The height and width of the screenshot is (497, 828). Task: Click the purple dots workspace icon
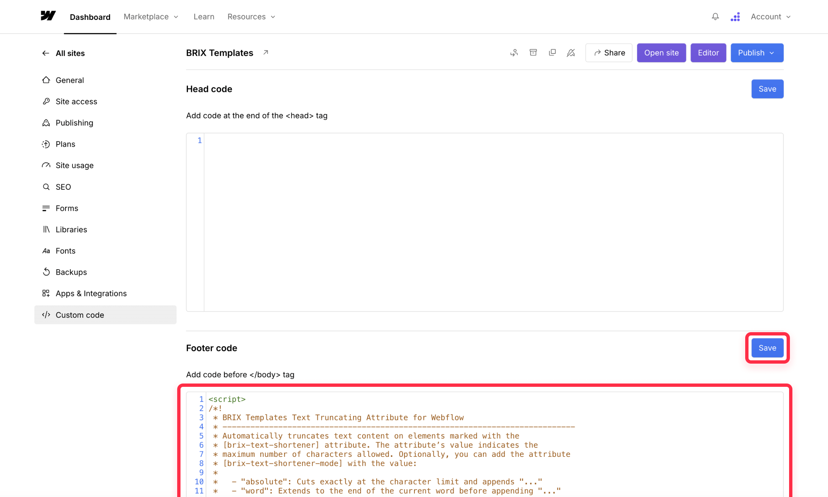tap(735, 17)
